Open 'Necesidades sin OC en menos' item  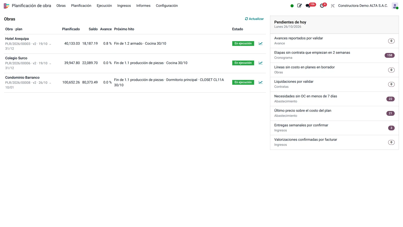pos(334,99)
